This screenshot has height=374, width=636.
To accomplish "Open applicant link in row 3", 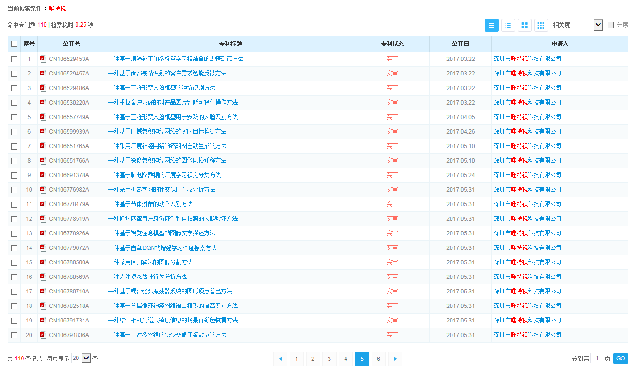I will tap(528, 88).
